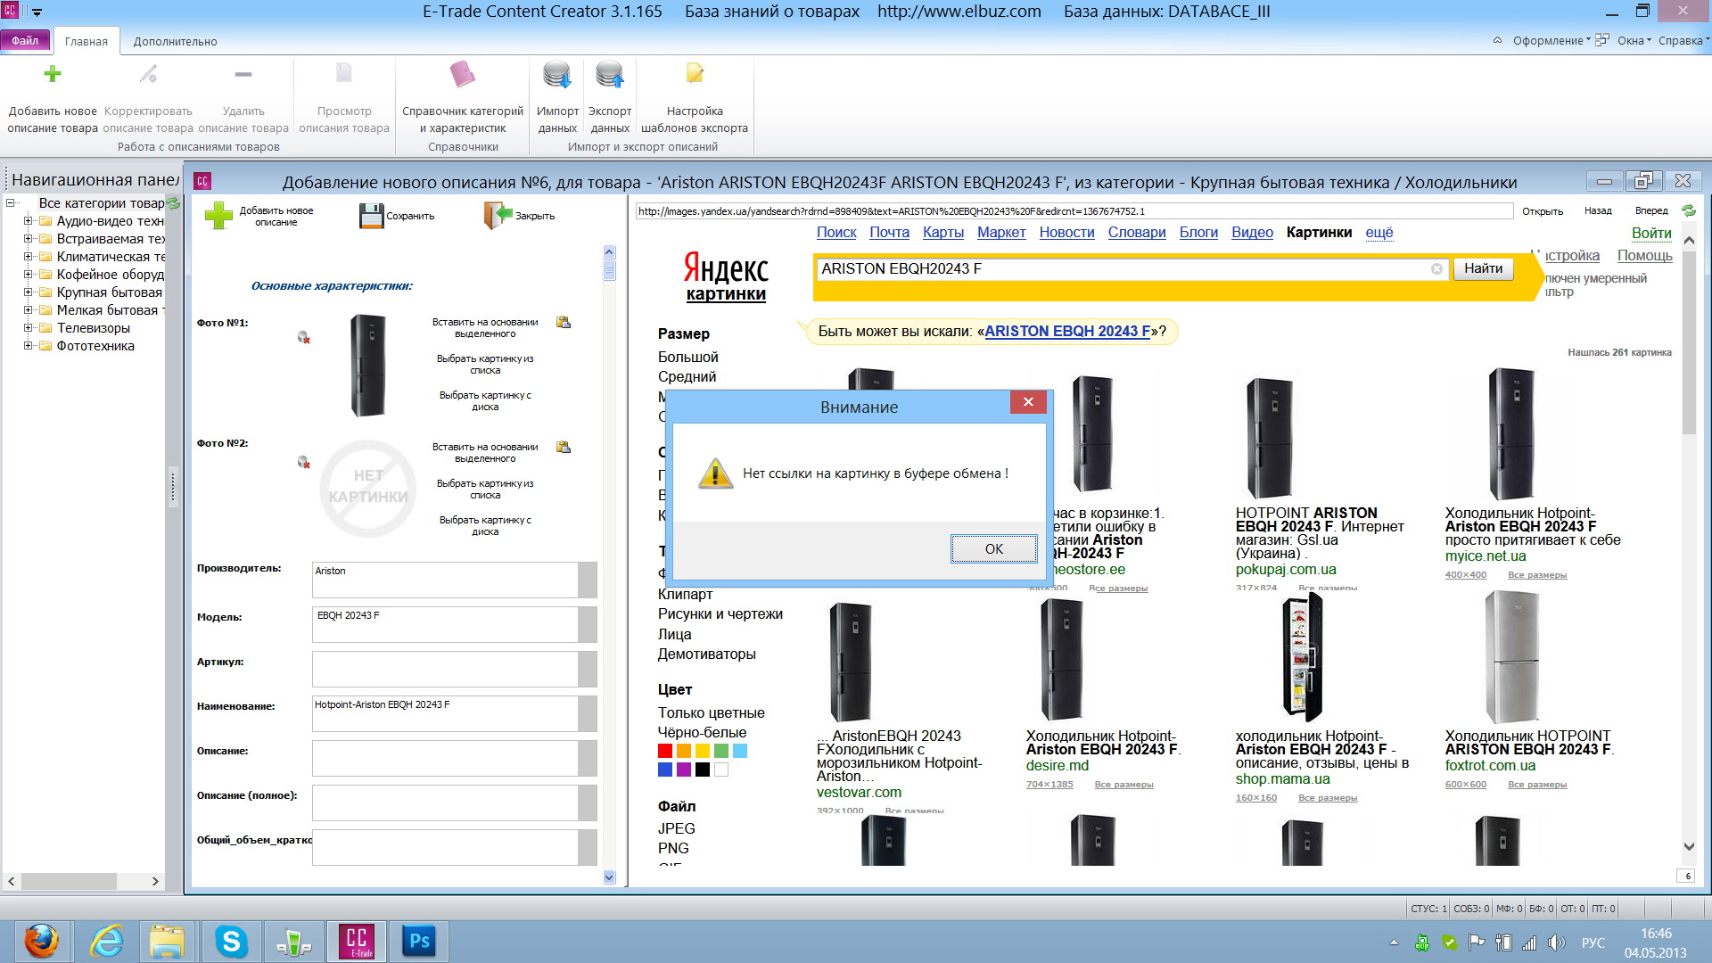Expand the Кофейное оборудование category node
The width and height of the screenshot is (1712, 963).
28,275
